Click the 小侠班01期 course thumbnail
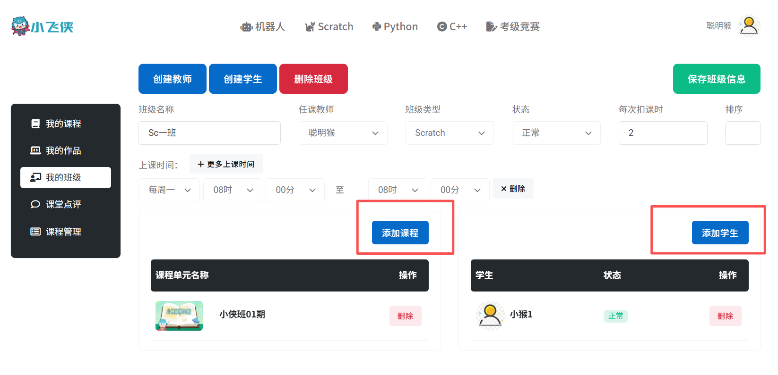778x375 pixels. pos(179,316)
